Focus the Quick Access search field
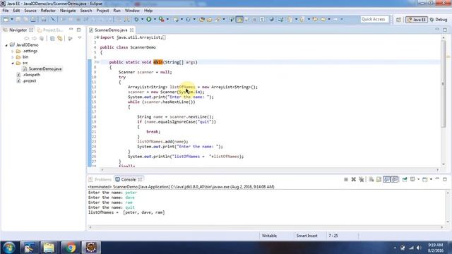This screenshot has width=452, height=254. (374, 19)
